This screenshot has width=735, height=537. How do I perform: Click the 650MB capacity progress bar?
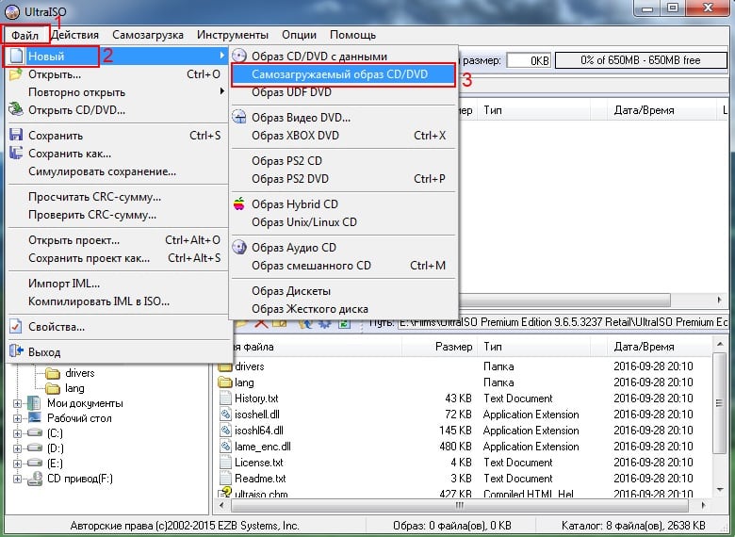(640, 60)
